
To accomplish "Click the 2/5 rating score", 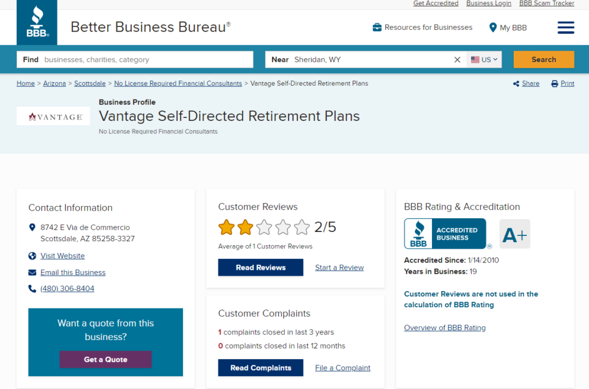I will coord(325,227).
